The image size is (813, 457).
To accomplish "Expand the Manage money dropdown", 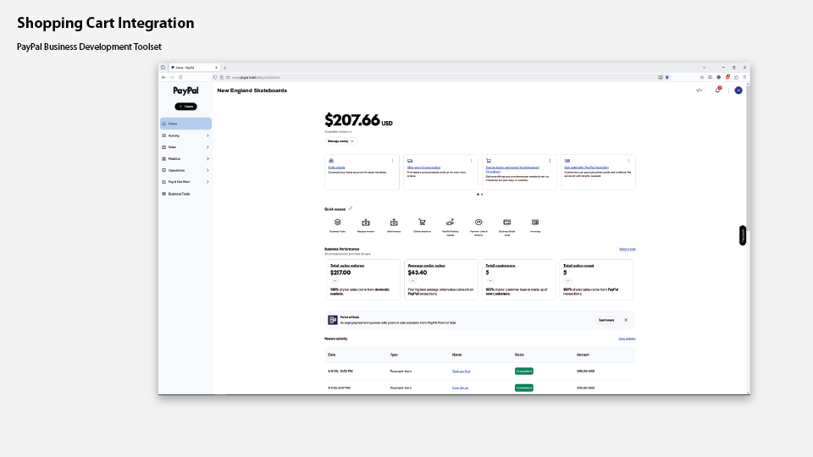I will pos(340,141).
